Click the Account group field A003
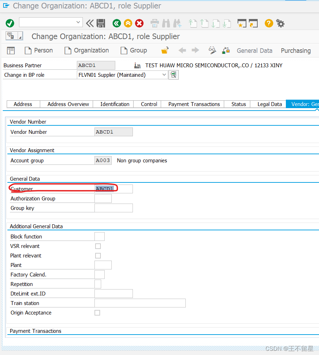319x355 pixels. click(103, 160)
